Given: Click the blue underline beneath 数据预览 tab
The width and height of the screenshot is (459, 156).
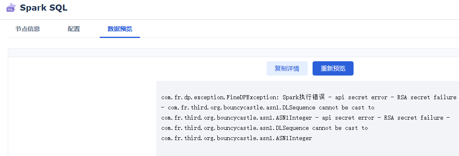Looking at the screenshot, I should tap(120, 37).
